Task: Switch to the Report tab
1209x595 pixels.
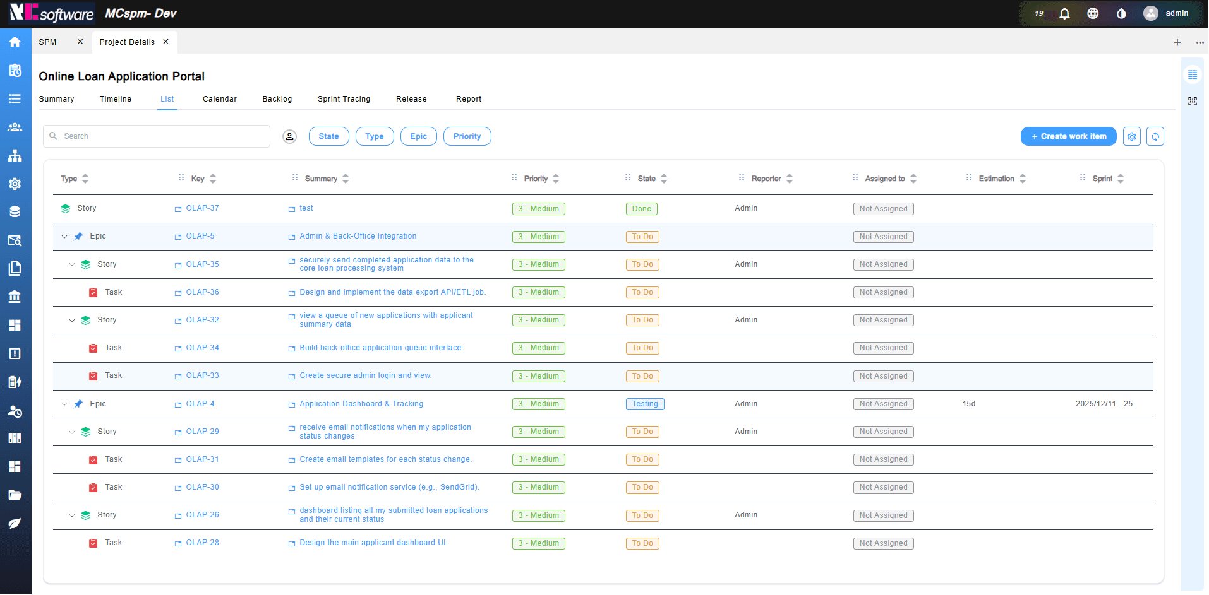Action: tap(469, 99)
